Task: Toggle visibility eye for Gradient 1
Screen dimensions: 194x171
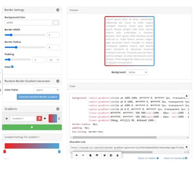Action: point(7,119)
